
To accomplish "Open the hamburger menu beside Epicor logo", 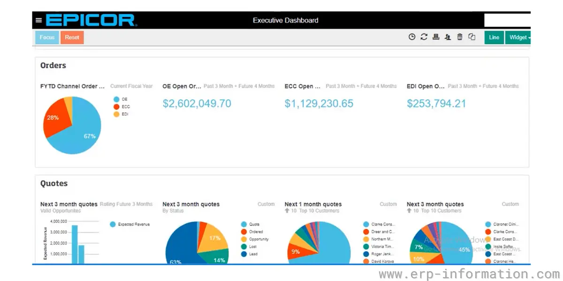I will click(38, 20).
